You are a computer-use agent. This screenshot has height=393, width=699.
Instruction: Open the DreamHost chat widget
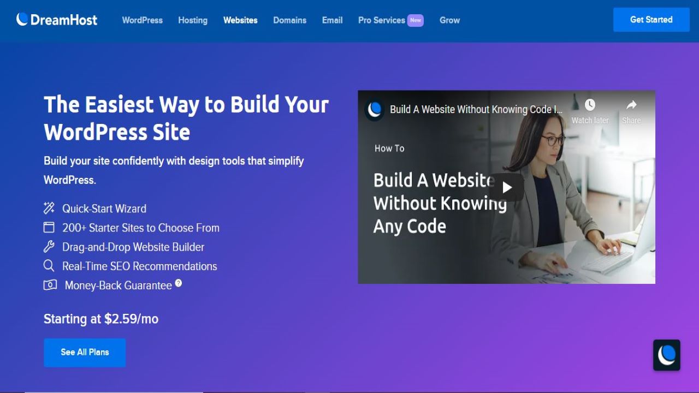[x=667, y=355]
